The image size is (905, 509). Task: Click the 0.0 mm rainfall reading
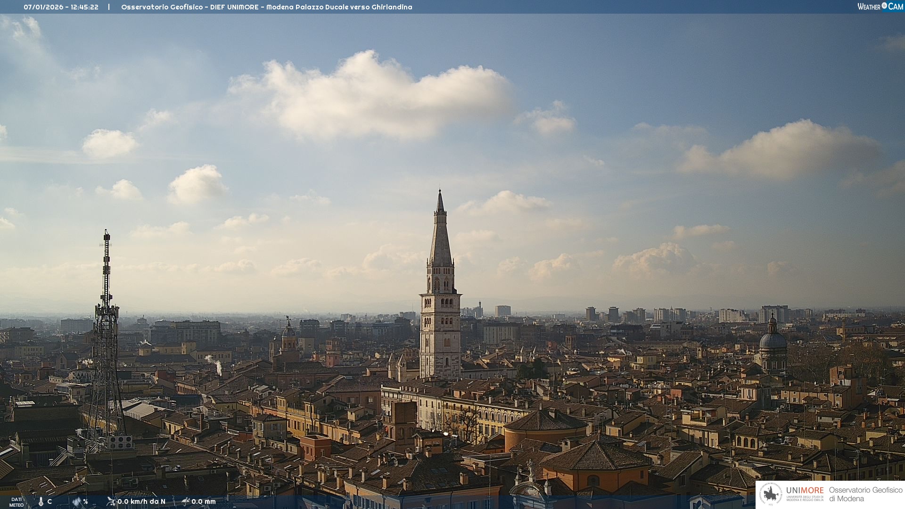(203, 501)
